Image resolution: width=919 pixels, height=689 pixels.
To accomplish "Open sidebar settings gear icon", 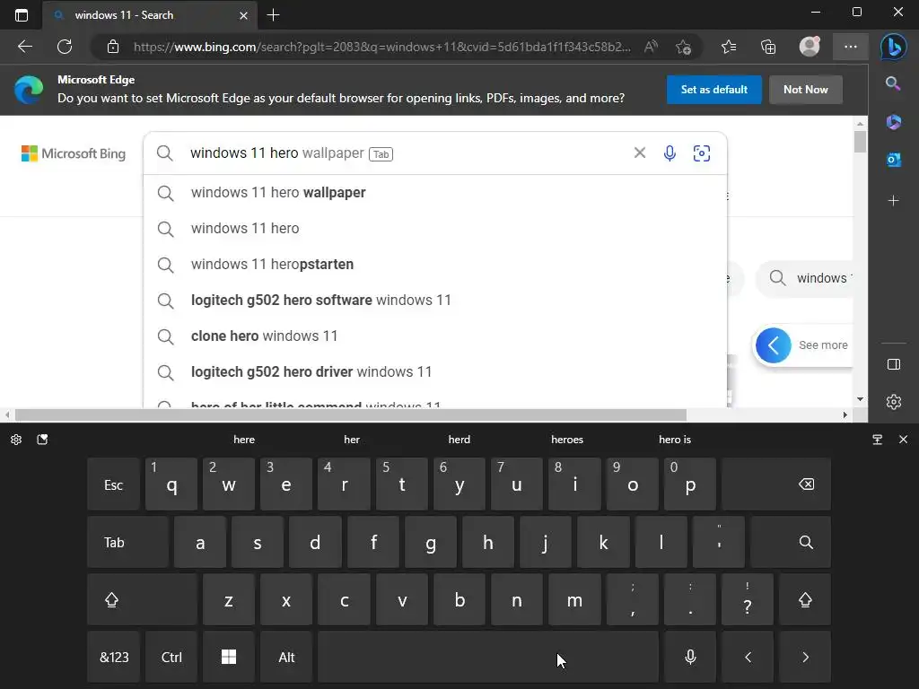I will tap(893, 402).
